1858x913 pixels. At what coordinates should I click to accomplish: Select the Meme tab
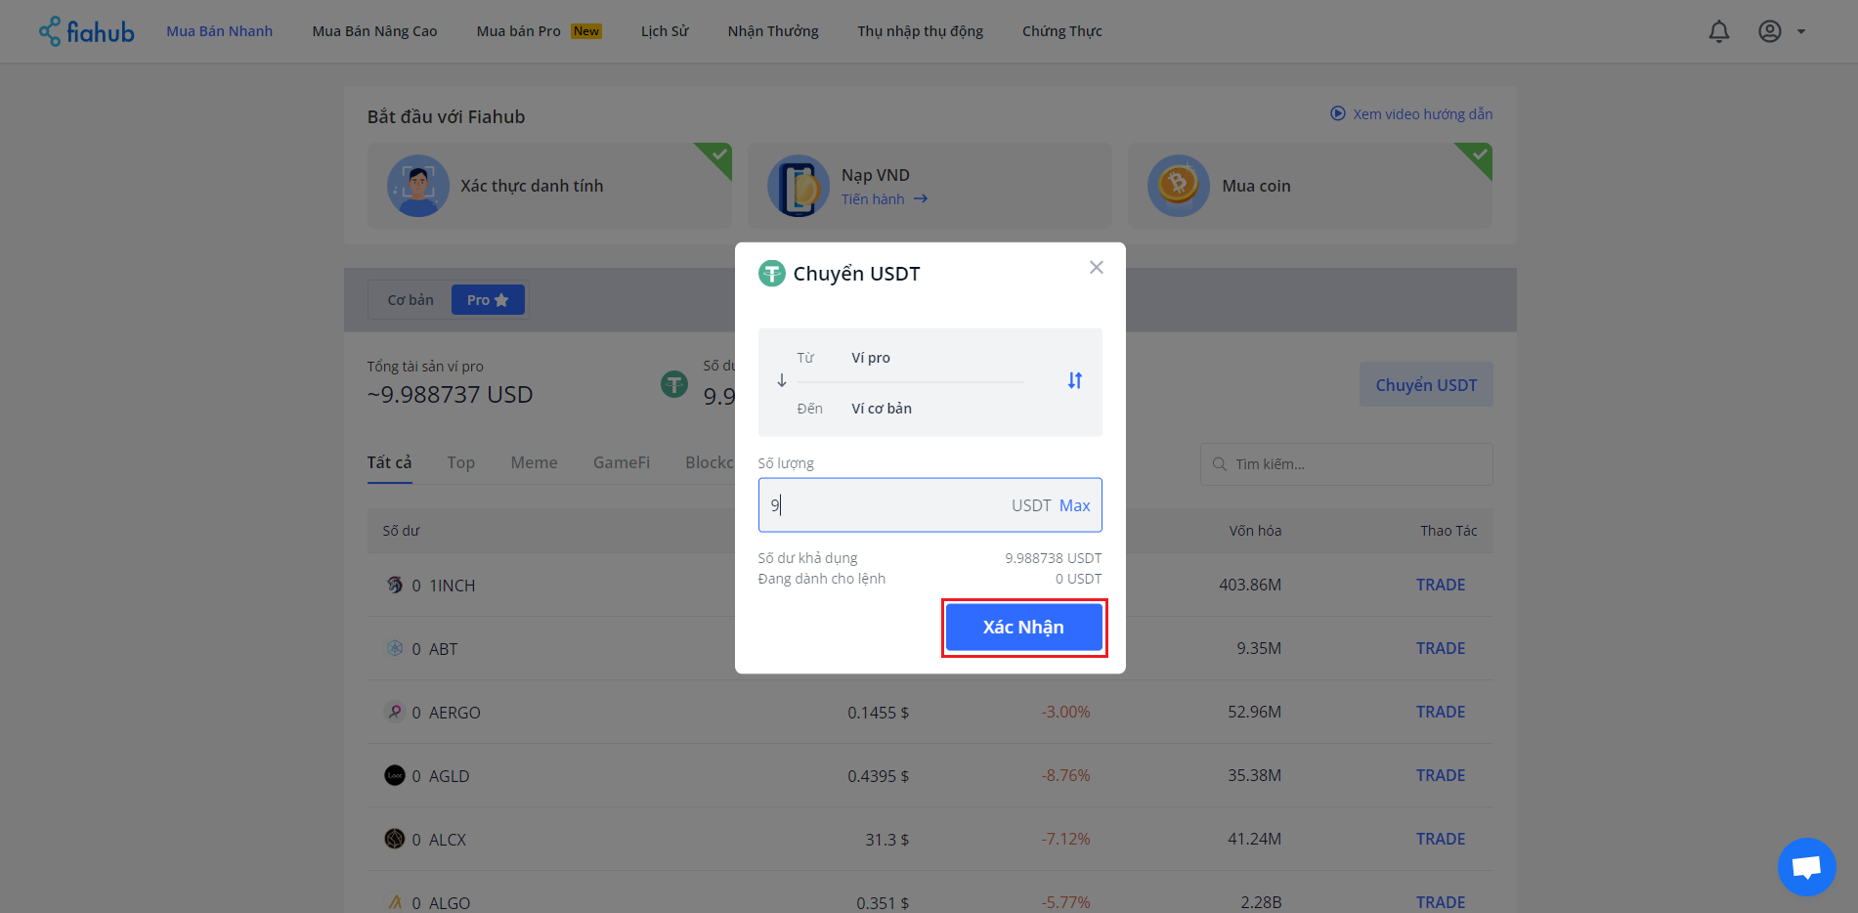[534, 462]
